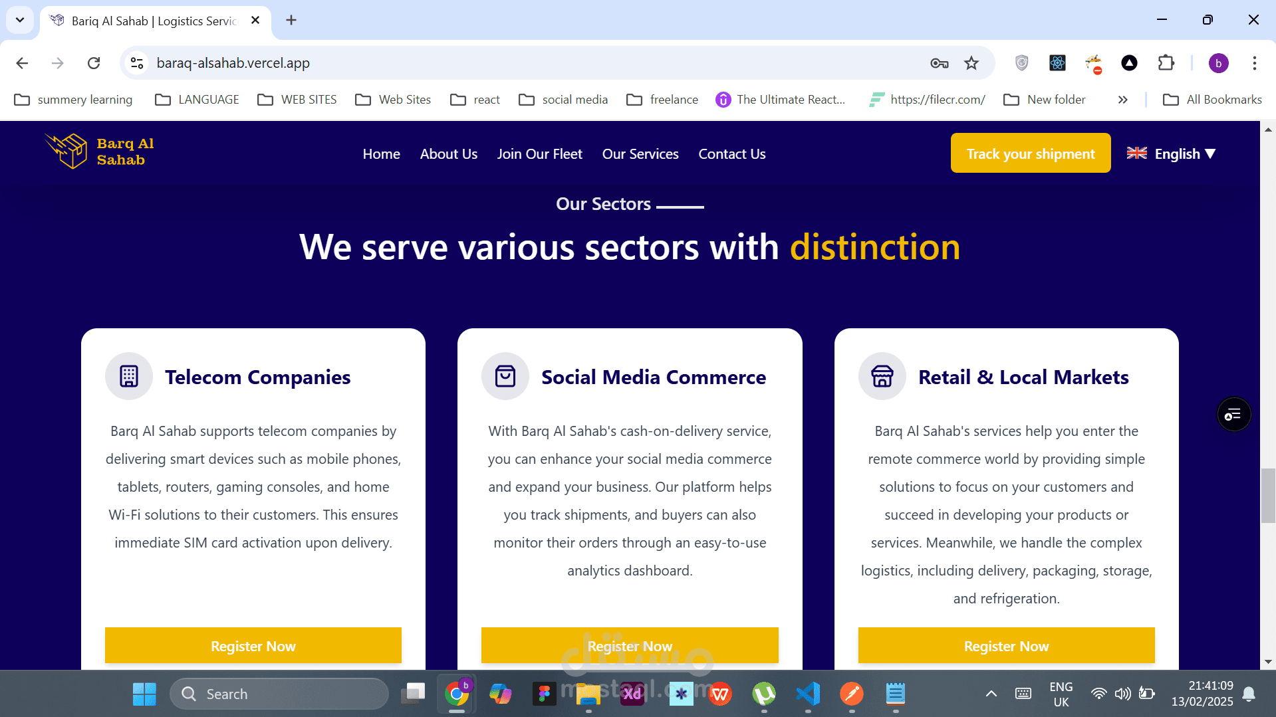1276x717 pixels.
Task: Show more bookmarks with double chevron
Action: coord(1122,100)
